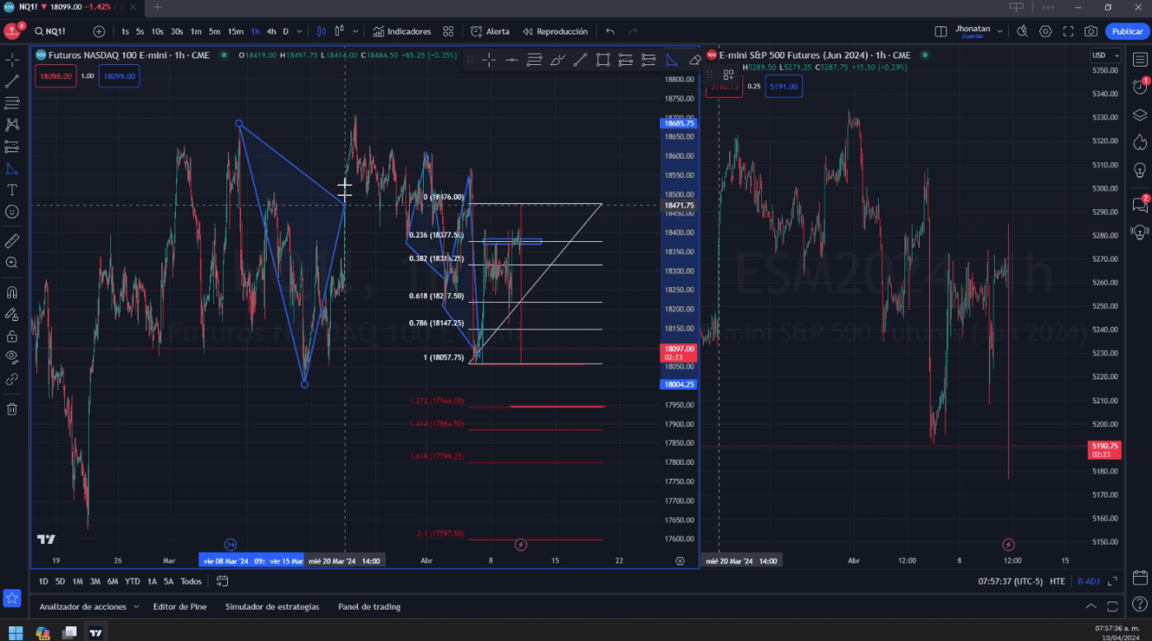Toggle hide all drawings eye icon
This screenshot has width=1152, height=641.
point(12,357)
